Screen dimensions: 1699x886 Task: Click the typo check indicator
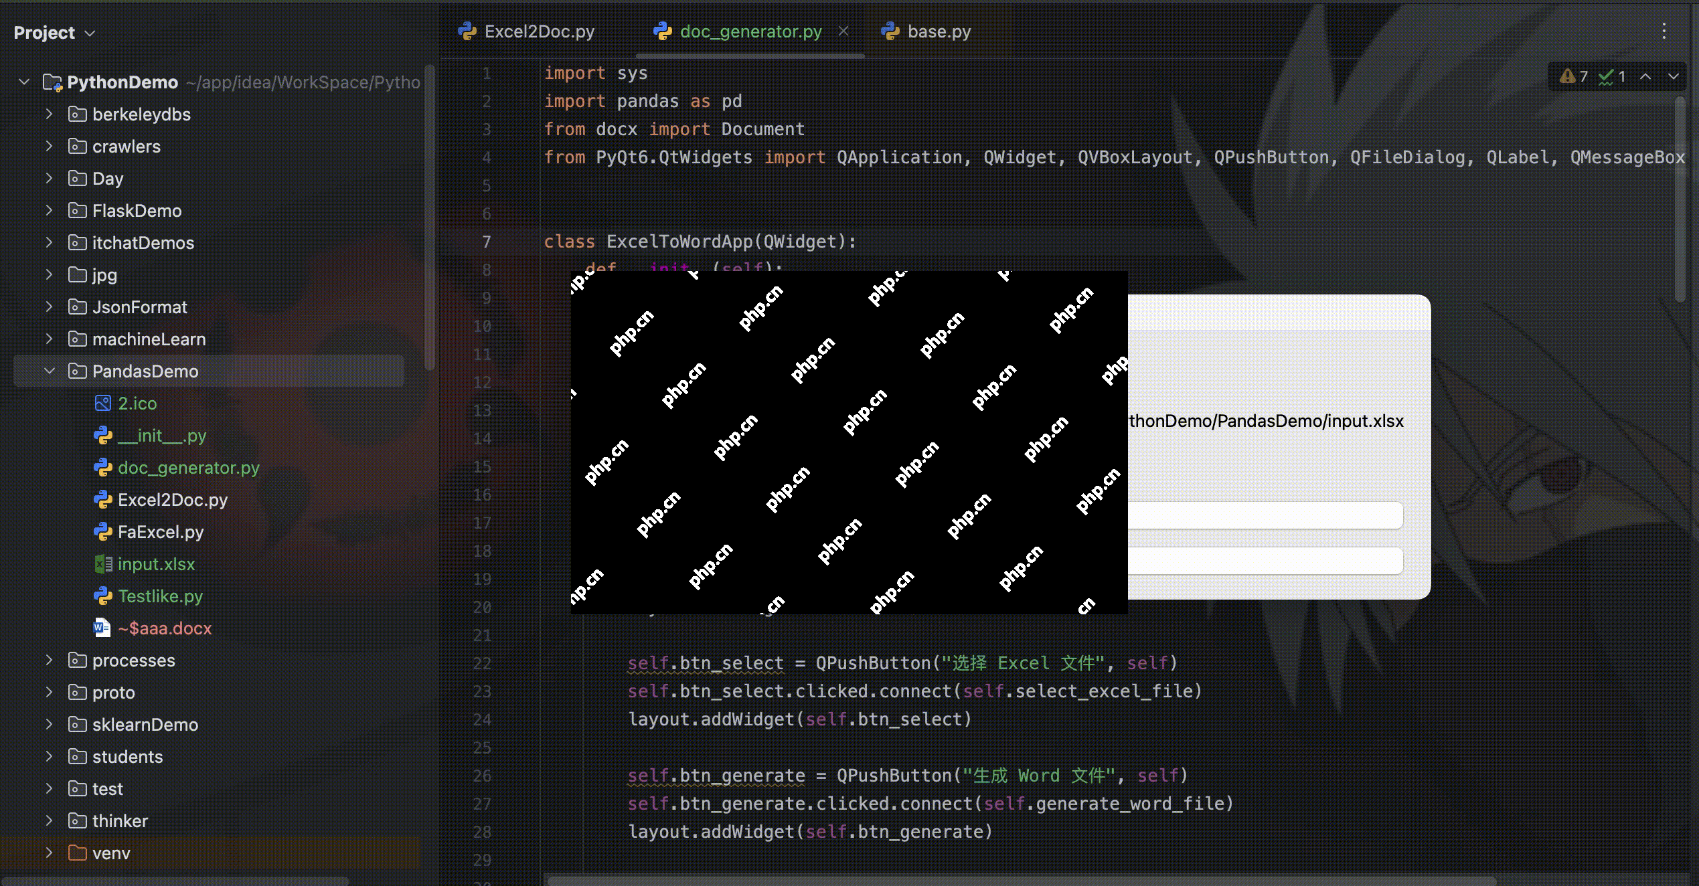tap(1612, 76)
